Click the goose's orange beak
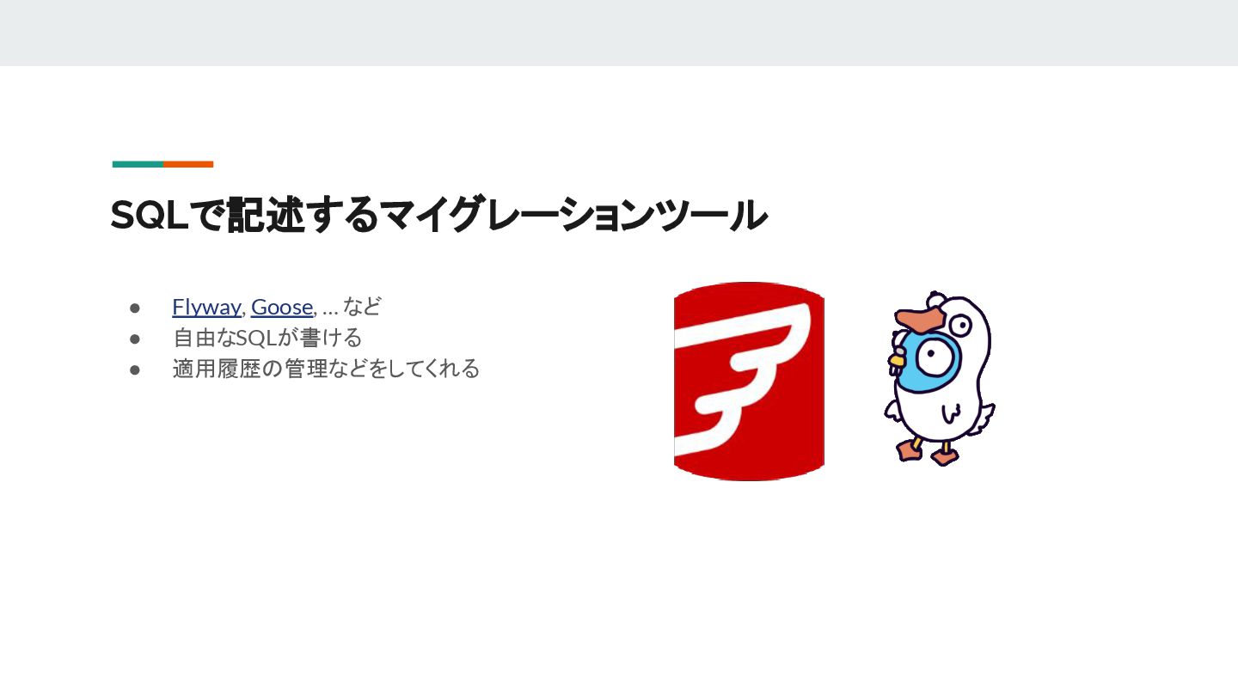 click(x=919, y=319)
